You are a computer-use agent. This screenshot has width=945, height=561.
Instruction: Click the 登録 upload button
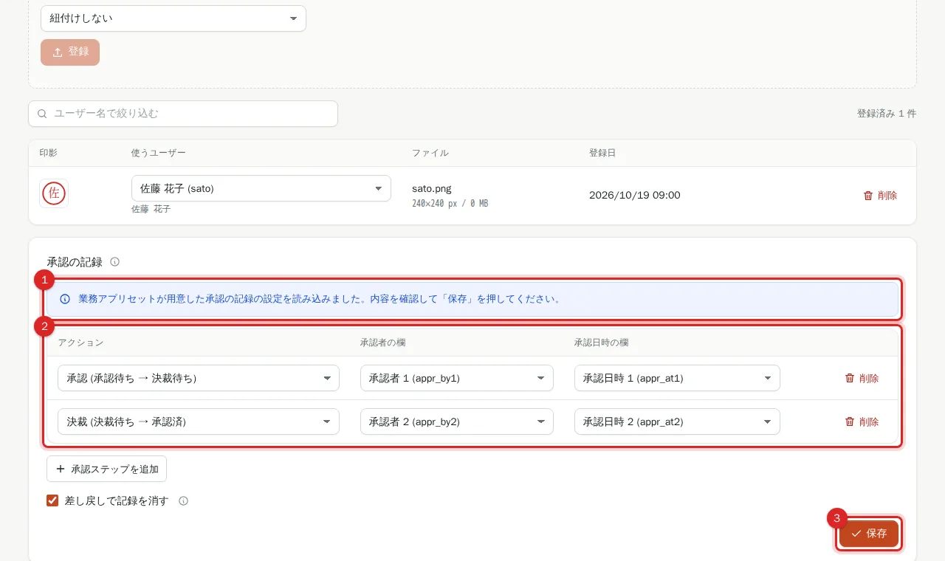point(70,52)
